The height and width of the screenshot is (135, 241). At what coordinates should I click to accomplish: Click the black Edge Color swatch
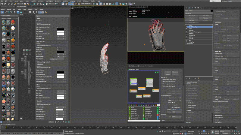[61, 29]
